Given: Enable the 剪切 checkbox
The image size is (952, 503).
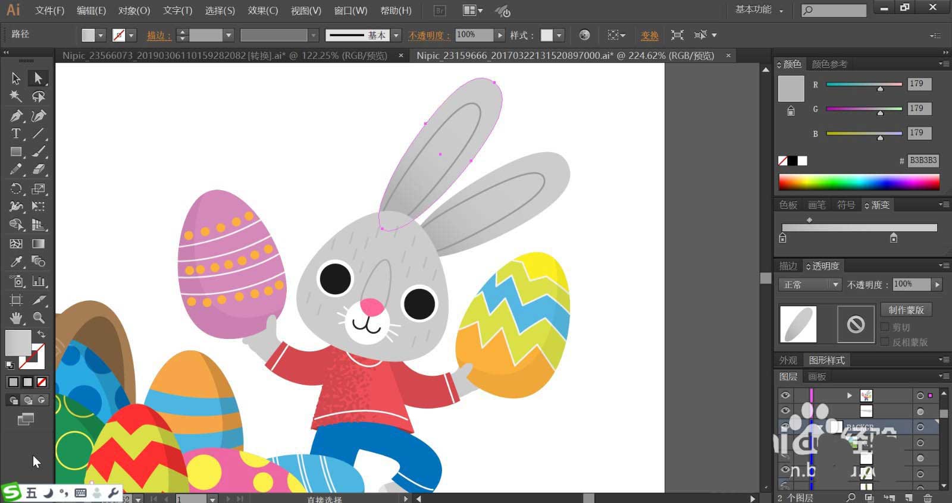Looking at the screenshot, I should coord(885,327).
